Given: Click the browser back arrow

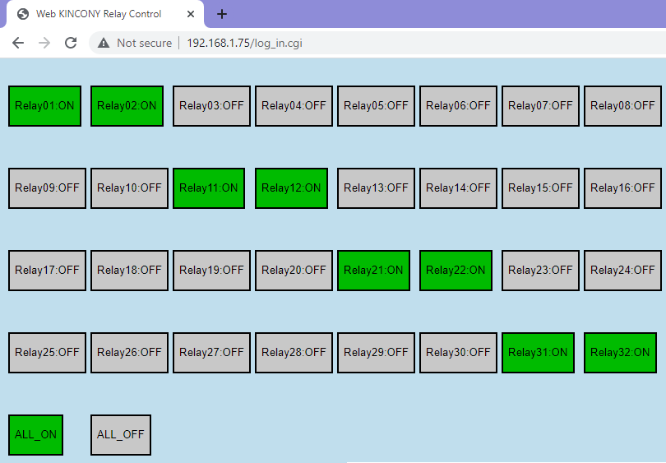Looking at the screenshot, I should [x=18, y=43].
